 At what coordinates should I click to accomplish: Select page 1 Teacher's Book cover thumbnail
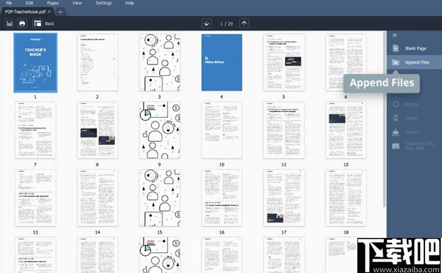tap(36, 63)
